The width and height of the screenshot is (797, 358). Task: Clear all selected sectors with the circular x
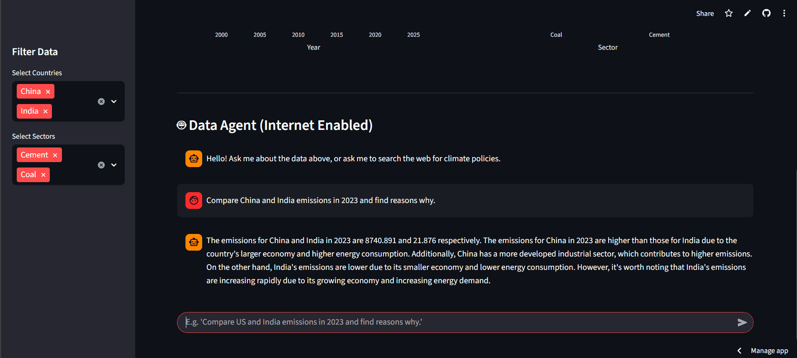(101, 165)
